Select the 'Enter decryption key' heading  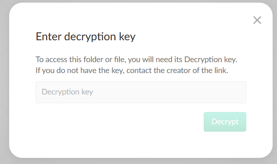[86, 37]
